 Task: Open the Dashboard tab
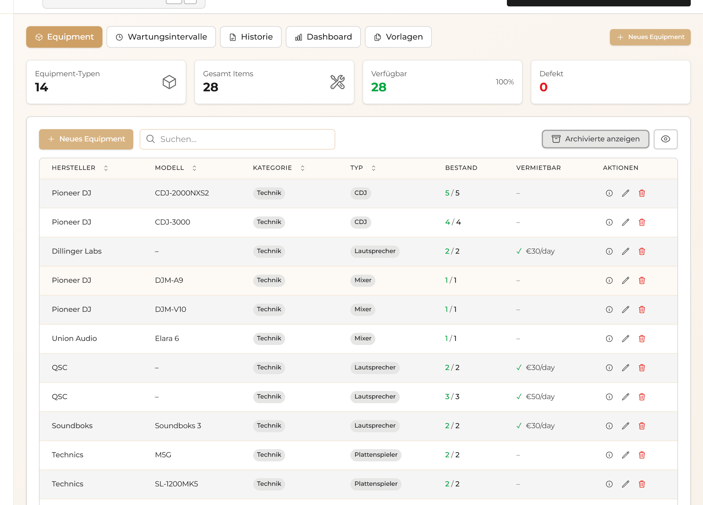tap(323, 37)
